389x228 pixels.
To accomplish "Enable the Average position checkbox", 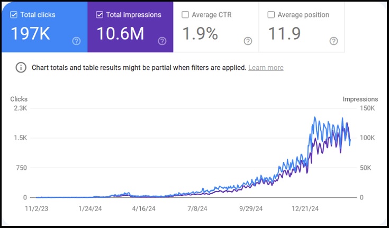I will point(271,15).
